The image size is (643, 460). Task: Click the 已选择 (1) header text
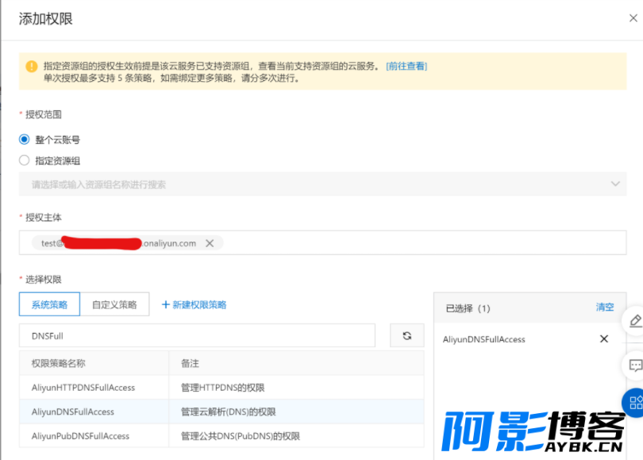(468, 308)
